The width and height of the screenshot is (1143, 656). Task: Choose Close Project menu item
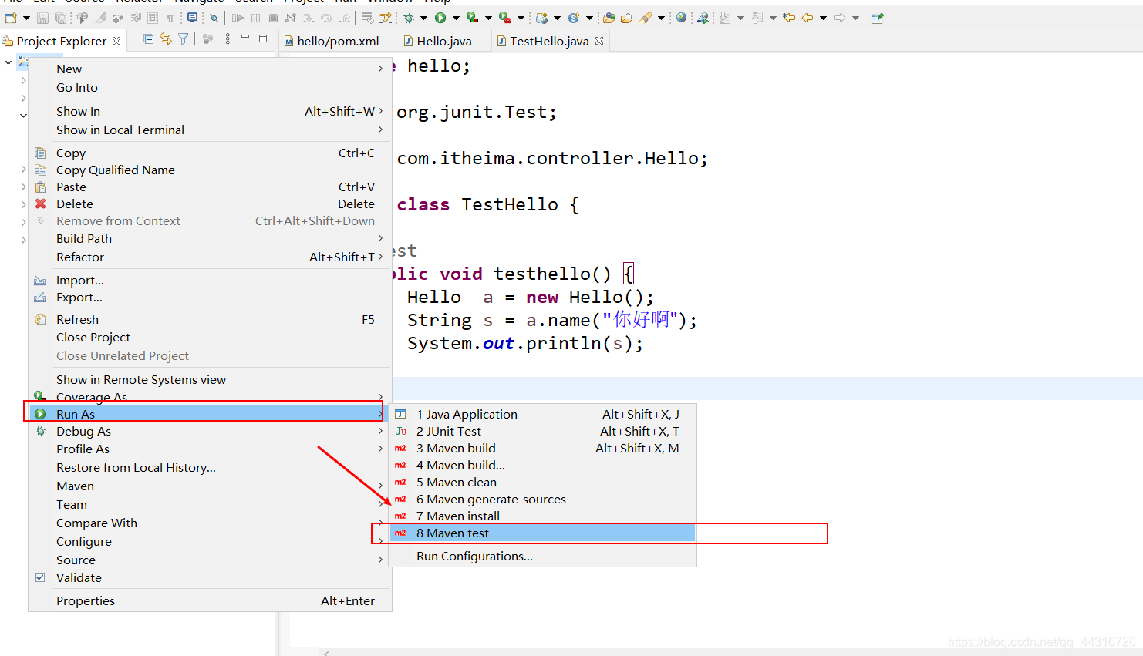(209, 337)
